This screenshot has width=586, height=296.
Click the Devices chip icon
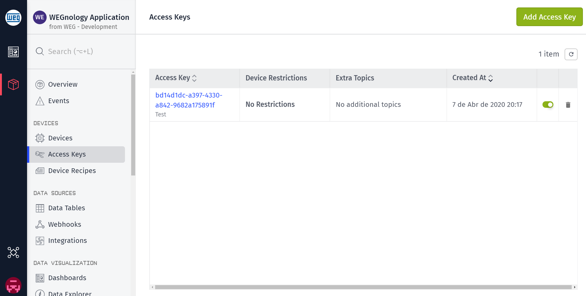(x=40, y=138)
